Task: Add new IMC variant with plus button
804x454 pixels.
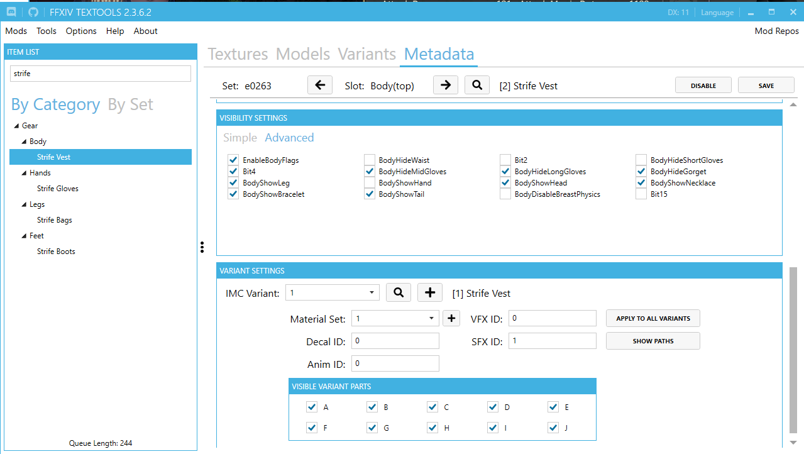Action: tap(430, 292)
